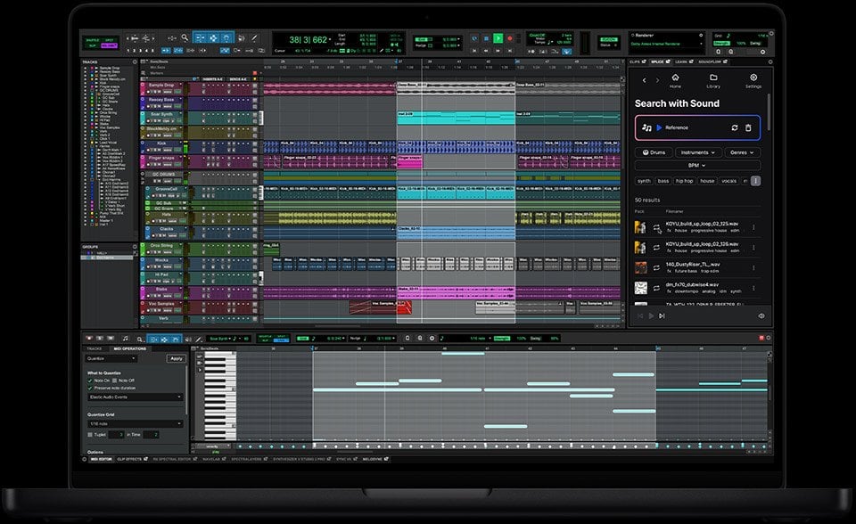Click the red Record transport button
Screen dimensions: 856x524
click(510, 38)
